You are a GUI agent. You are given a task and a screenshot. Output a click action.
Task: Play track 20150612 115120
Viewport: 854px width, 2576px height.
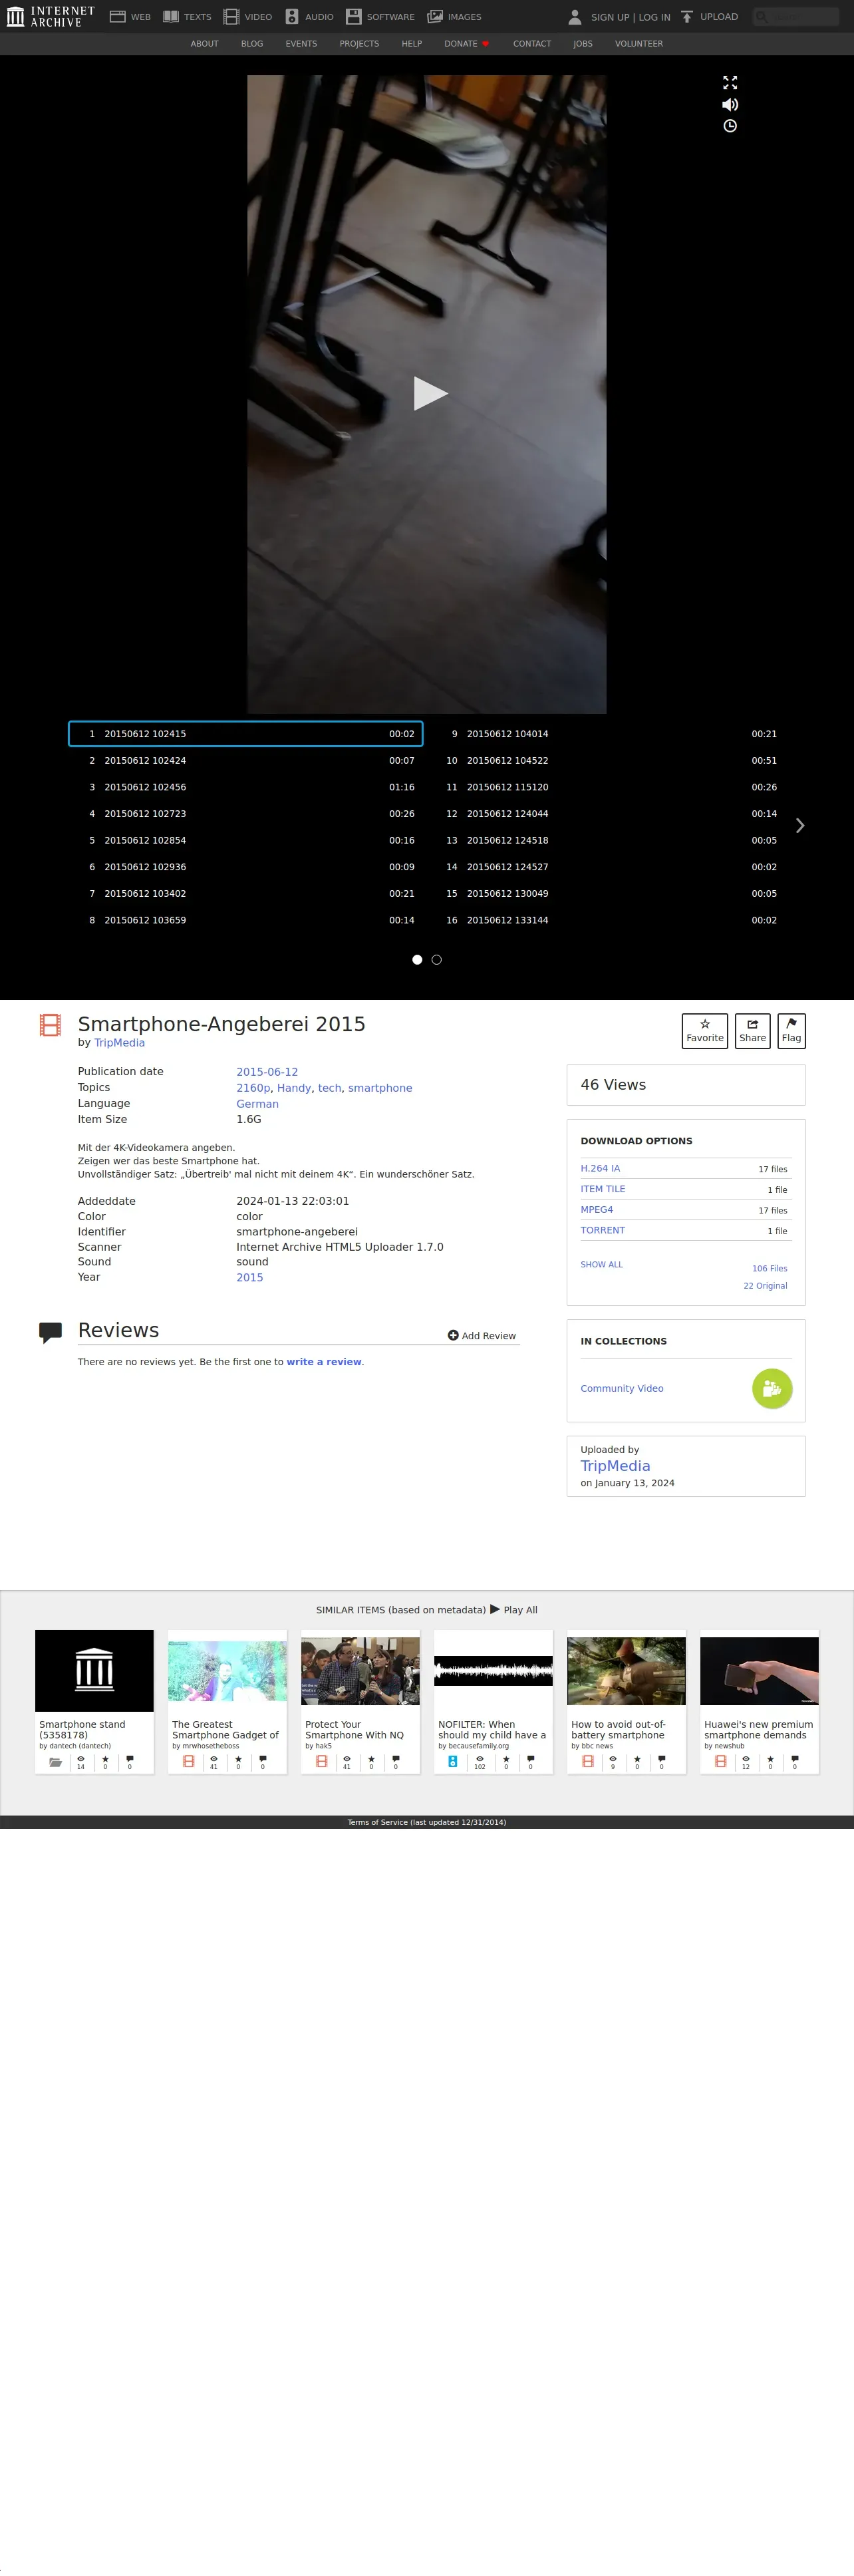[x=609, y=787]
